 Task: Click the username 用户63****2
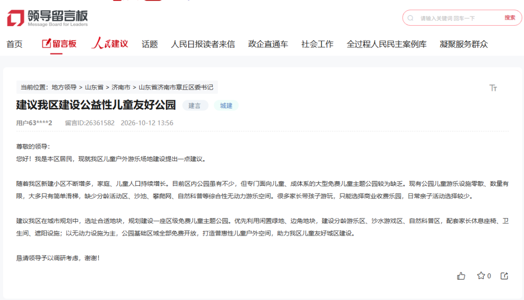(34, 123)
